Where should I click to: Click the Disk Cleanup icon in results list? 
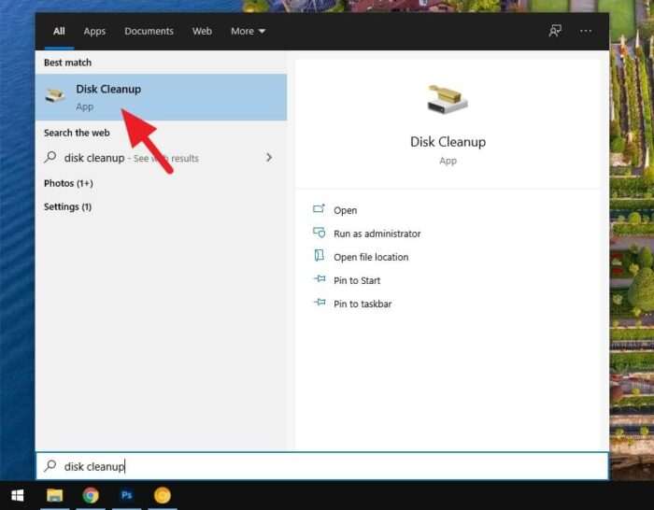(55, 95)
